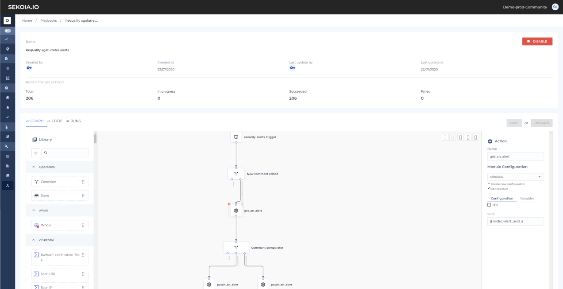The height and width of the screenshot is (289, 563).
Task: Click Edit selected configuration link
Action: point(497,189)
